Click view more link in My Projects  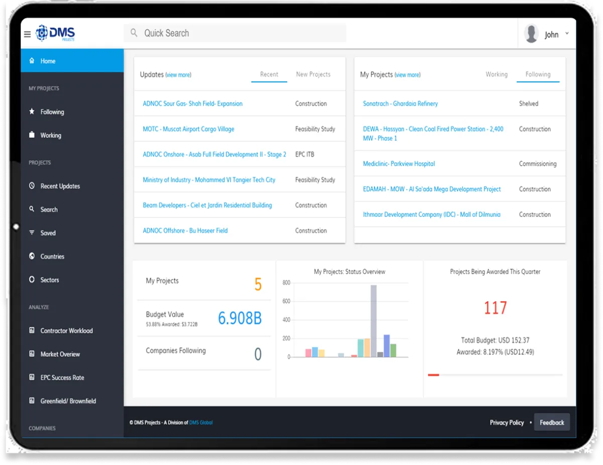coord(408,75)
